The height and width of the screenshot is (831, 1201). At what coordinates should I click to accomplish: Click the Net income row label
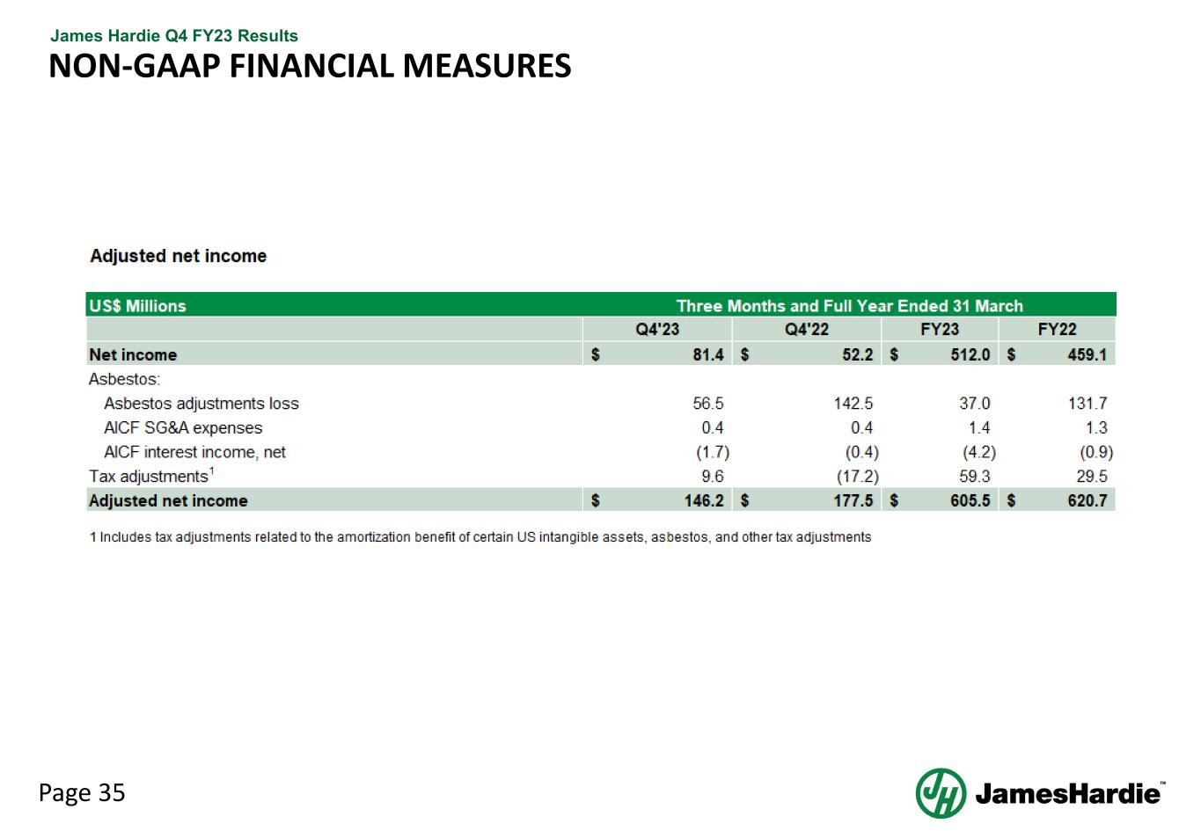(133, 354)
